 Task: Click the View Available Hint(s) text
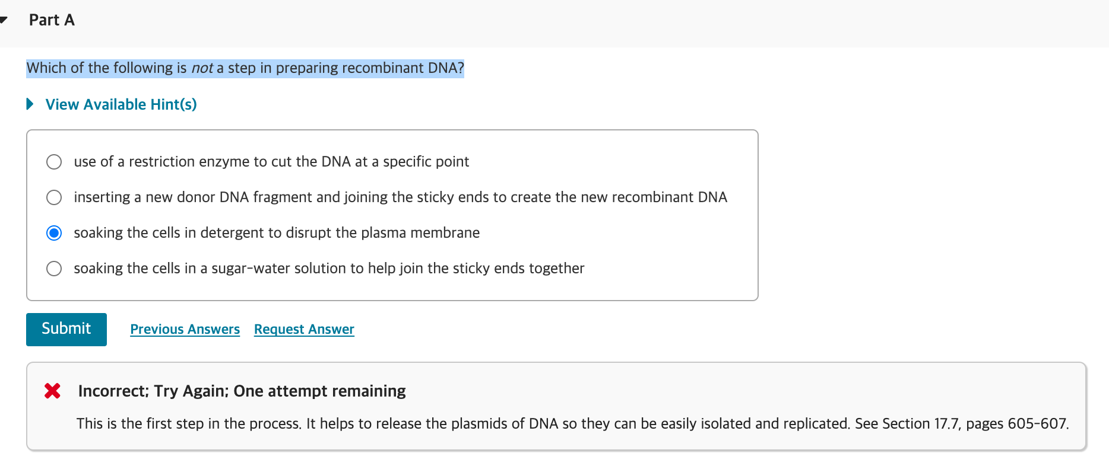click(x=121, y=104)
